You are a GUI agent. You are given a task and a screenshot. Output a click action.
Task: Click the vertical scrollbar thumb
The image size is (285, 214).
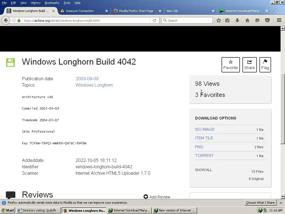pos(283,109)
